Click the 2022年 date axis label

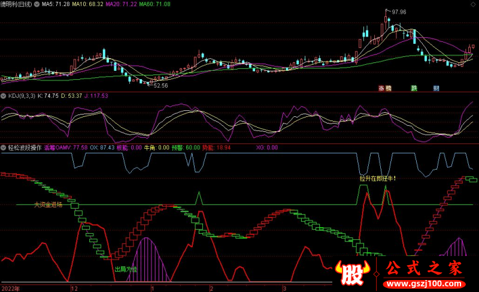[11, 288]
